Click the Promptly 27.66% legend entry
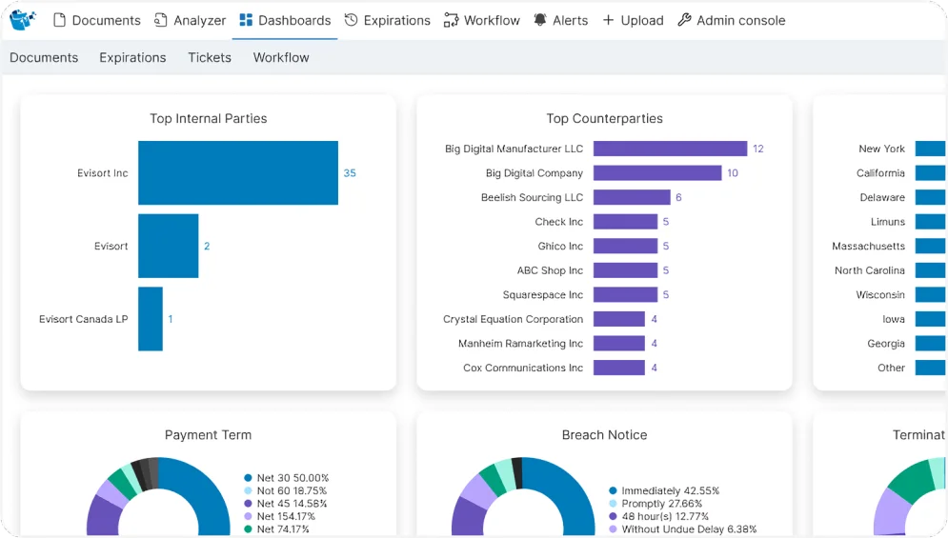Screen dimensions: 948x538 click(x=656, y=503)
